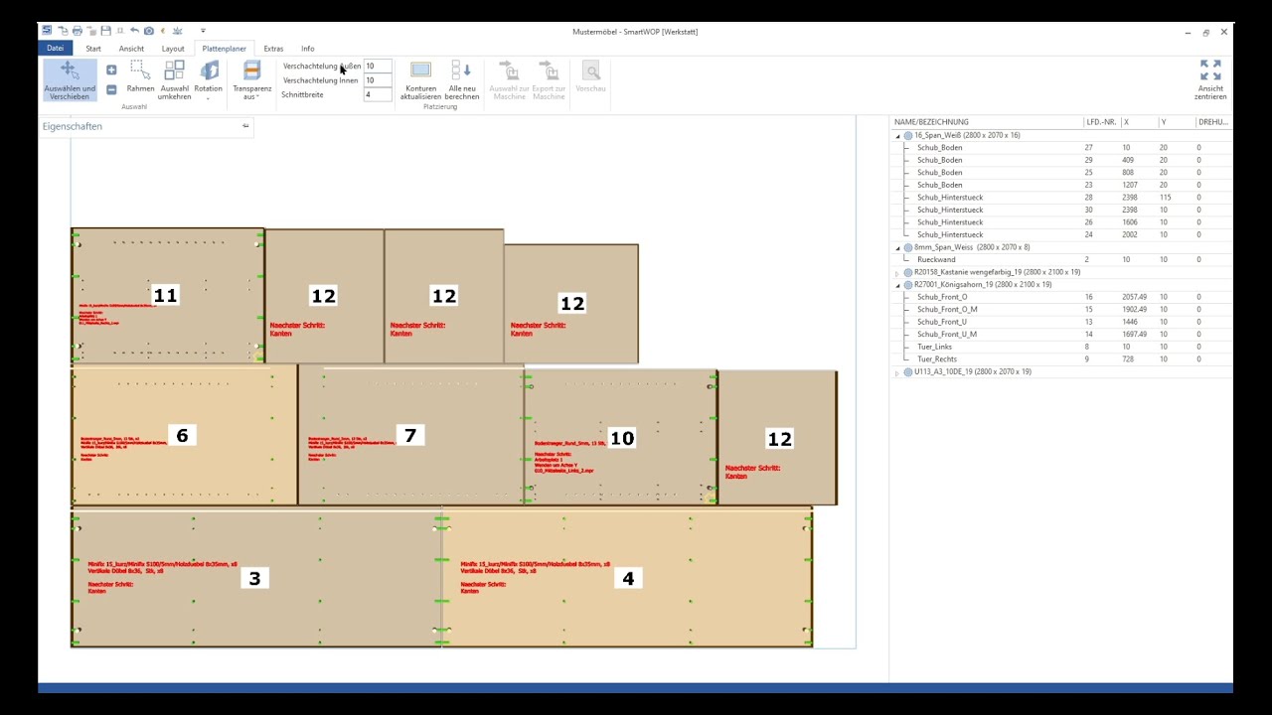Image resolution: width=1272 pixels, height=715 pixels.
Task: Open the Extras tab
Action: [x=273, y=49]
